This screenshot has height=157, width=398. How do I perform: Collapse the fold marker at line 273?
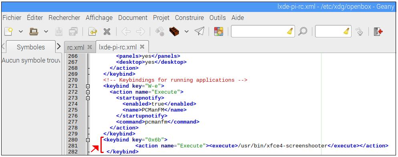[x=88, y=98]
